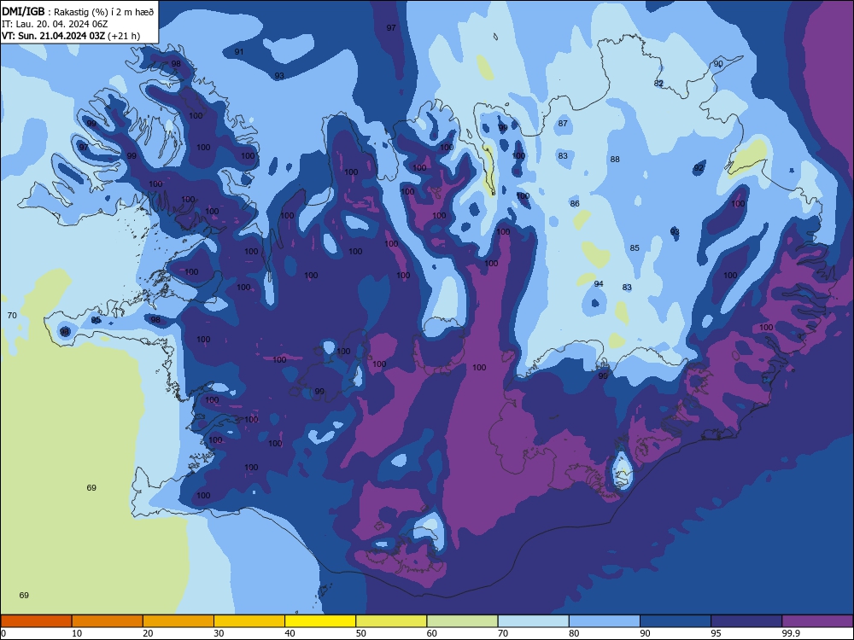
Task: Click the purple above-99.9 legend swatch
Action: 817,621
